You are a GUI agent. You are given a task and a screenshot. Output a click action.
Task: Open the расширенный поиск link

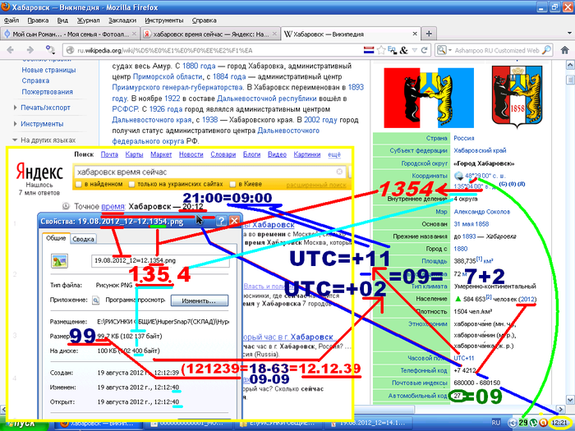point(316,185)
